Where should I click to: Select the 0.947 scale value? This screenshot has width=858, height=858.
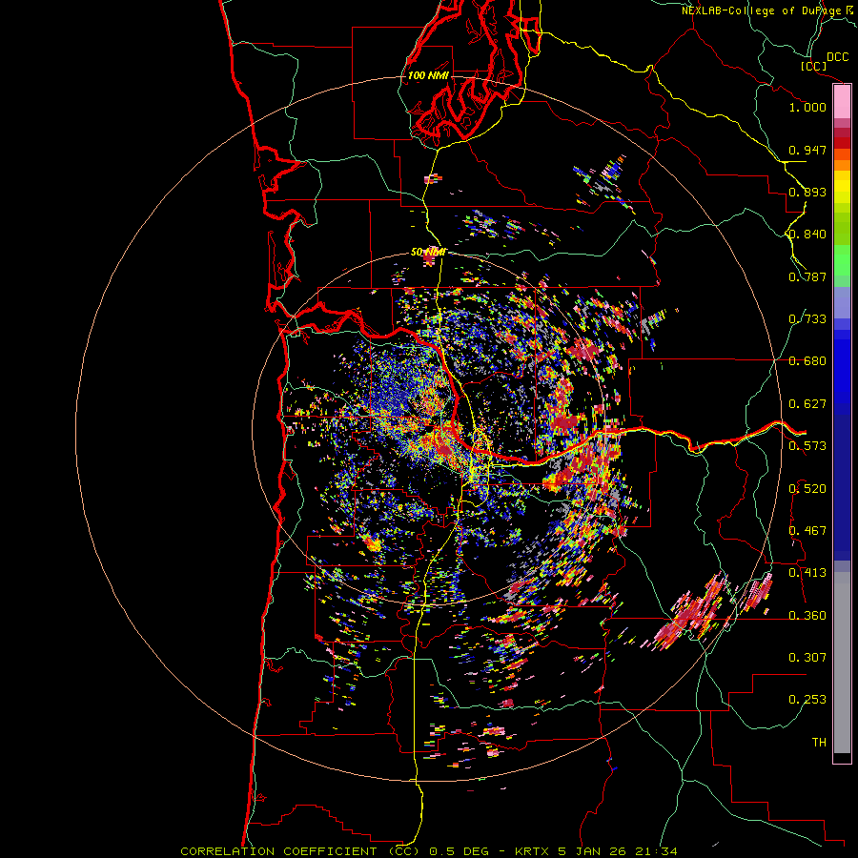(807, 150)
